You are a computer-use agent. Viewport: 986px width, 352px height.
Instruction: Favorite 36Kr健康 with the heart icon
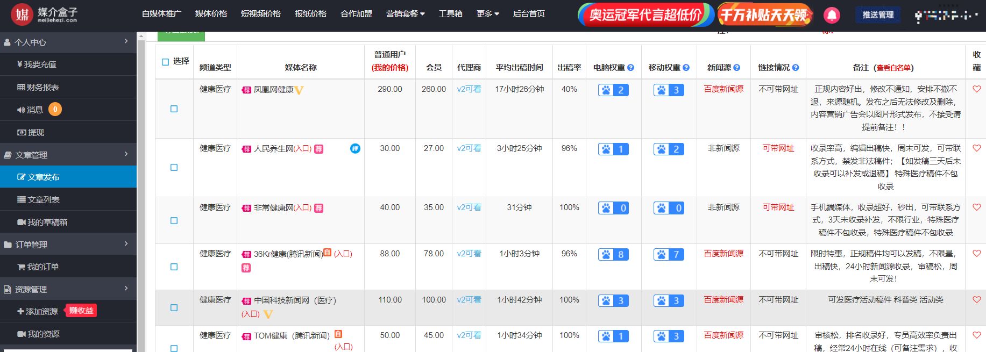(977, 254)
